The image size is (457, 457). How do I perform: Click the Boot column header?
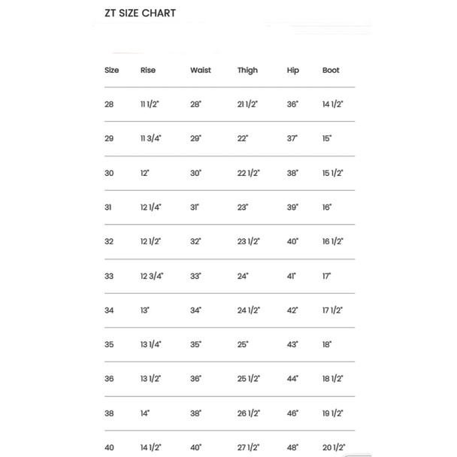coord(331,70)
